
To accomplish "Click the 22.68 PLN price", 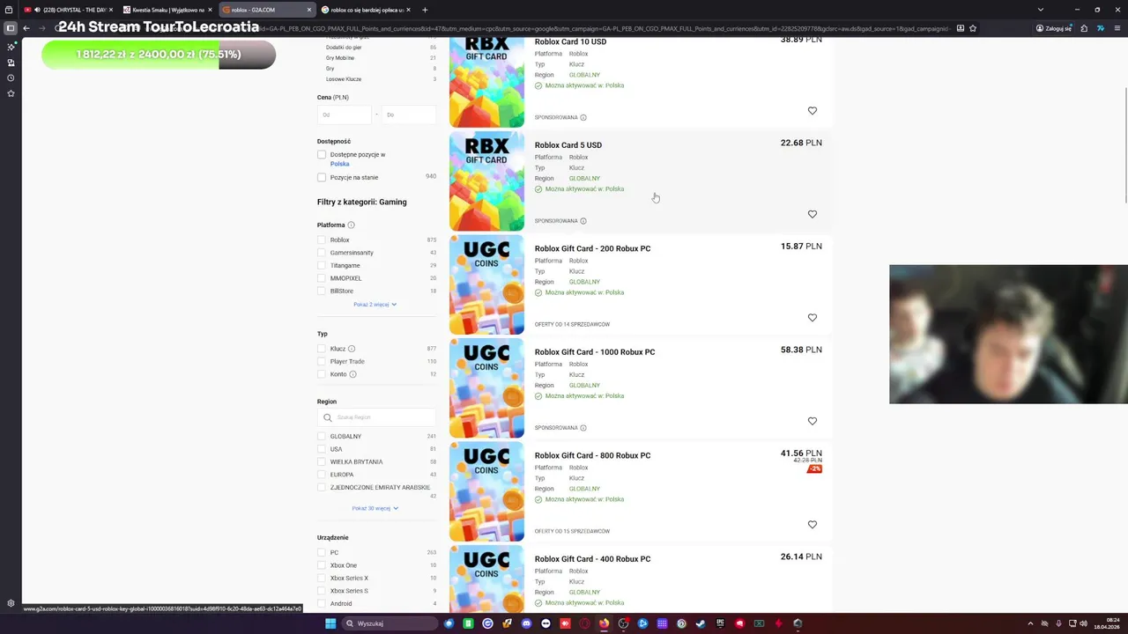I will point(801,143).
